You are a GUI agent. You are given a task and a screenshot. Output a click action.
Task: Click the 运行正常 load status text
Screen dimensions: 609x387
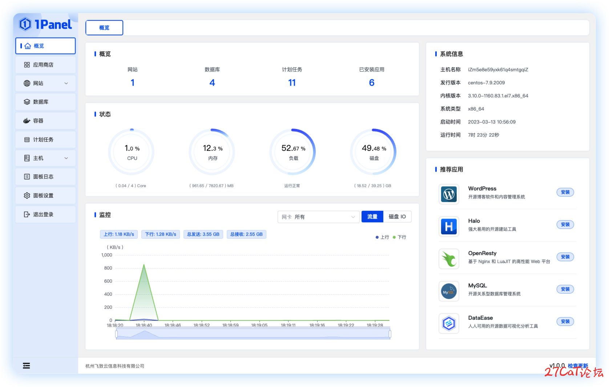point(292,186)
